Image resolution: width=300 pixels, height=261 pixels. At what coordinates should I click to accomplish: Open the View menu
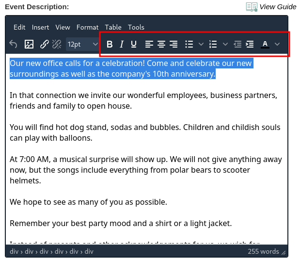pos(63,27)
